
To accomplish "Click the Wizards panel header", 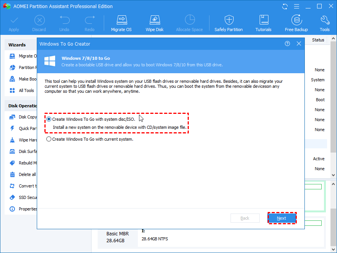I will click(21, 45).
